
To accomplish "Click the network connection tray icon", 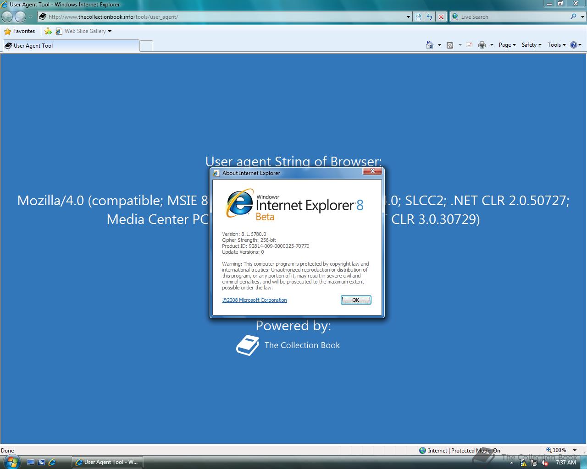I will coord(534,463).
